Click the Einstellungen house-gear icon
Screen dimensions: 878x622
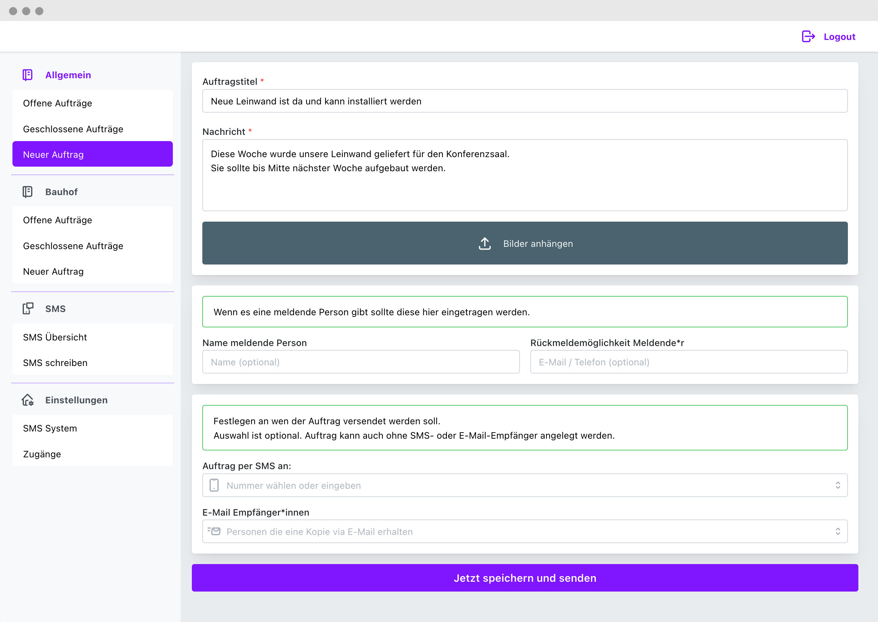[x=27, y=400]
